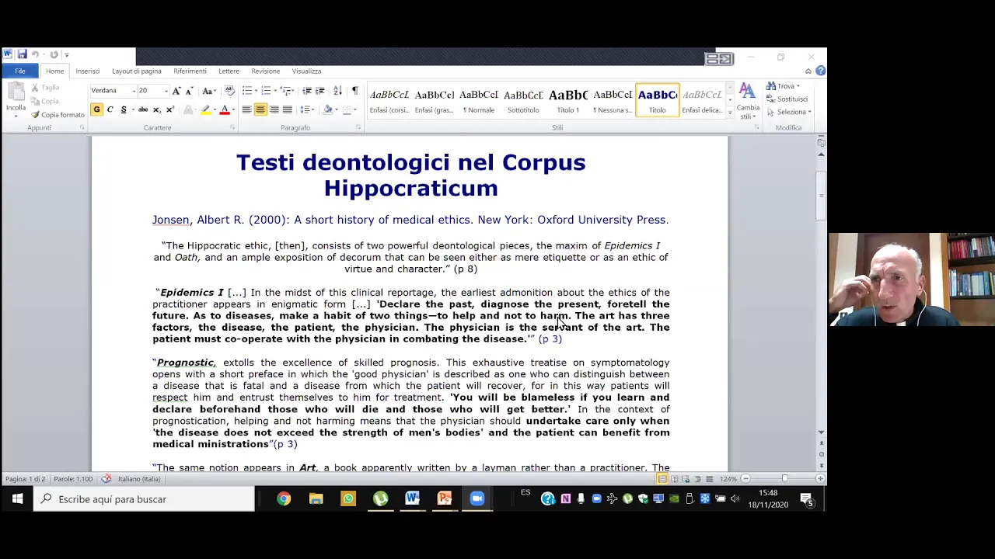Open Word Help question mark icon
995x559 pixels.
(820, 71)
